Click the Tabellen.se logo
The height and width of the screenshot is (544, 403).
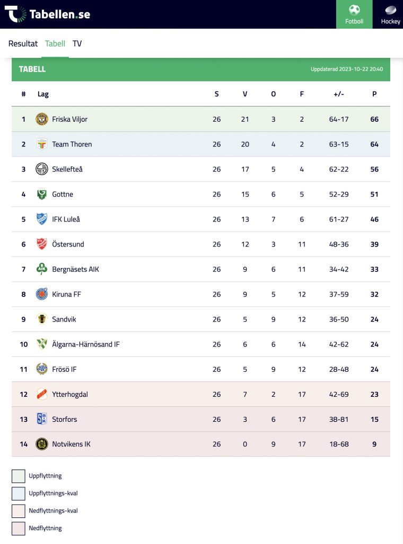47,14
